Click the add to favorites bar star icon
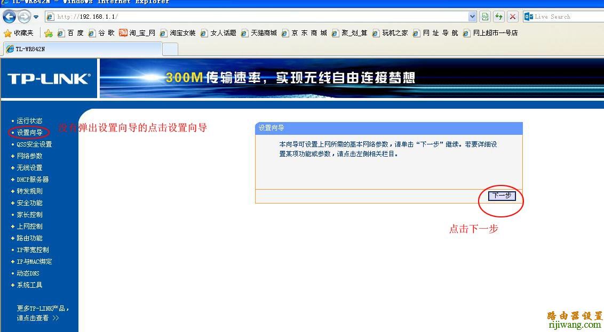Image resolution: width=604 pixels, height=332 pixels. (49, 33)
